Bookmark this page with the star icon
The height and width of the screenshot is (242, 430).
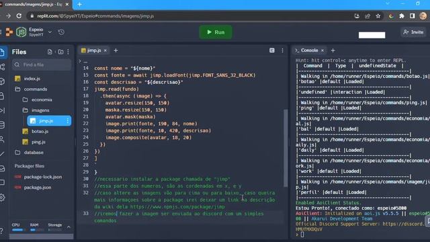[x=378, y=16]
